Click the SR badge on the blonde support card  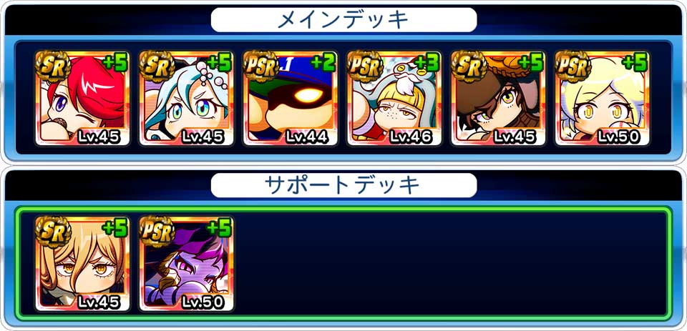tap(53, 232)
